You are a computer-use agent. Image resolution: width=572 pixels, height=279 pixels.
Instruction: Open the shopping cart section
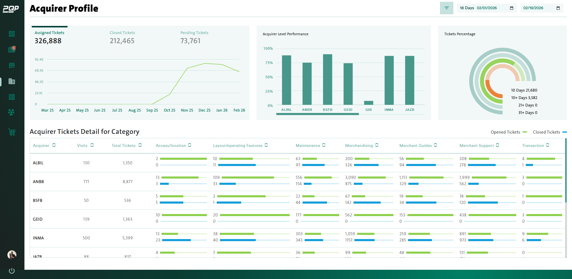point(12,131)
